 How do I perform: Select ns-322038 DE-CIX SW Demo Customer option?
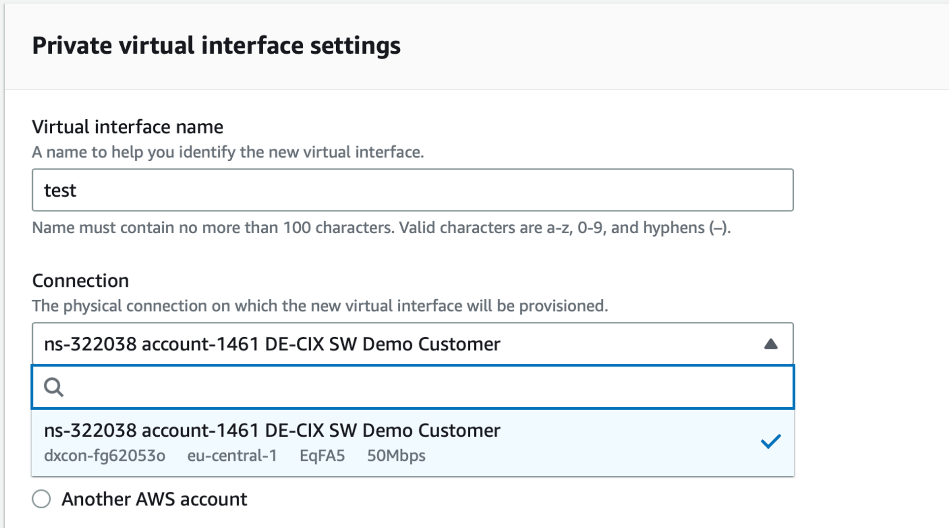(413, 442)
